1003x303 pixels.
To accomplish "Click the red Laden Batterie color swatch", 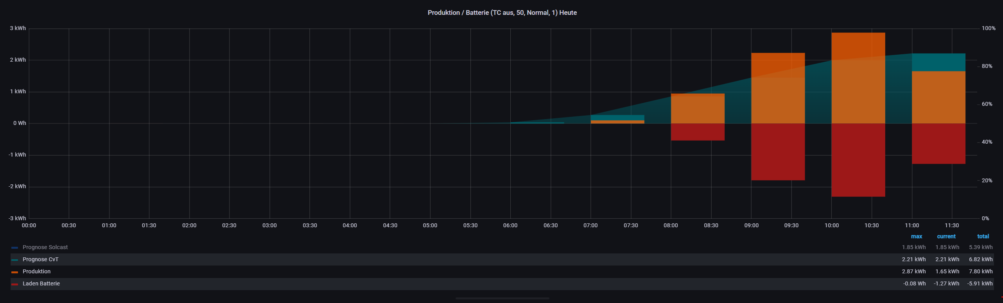I will (15, 284).
